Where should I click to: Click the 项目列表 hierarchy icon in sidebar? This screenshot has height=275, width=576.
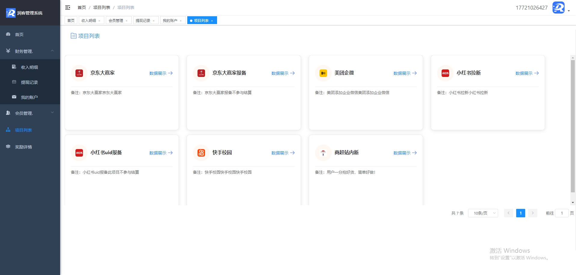tap(8, 130)
